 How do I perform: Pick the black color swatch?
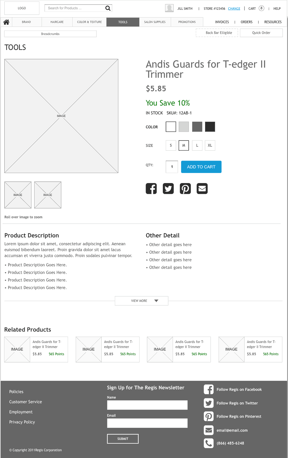point(210,127)
